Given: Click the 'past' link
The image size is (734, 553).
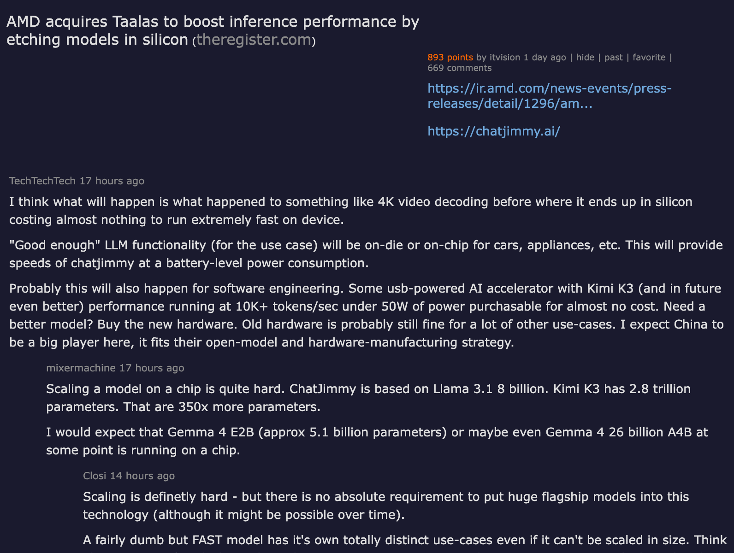Looking at the screenshot, I should click(x=614, y=57).
